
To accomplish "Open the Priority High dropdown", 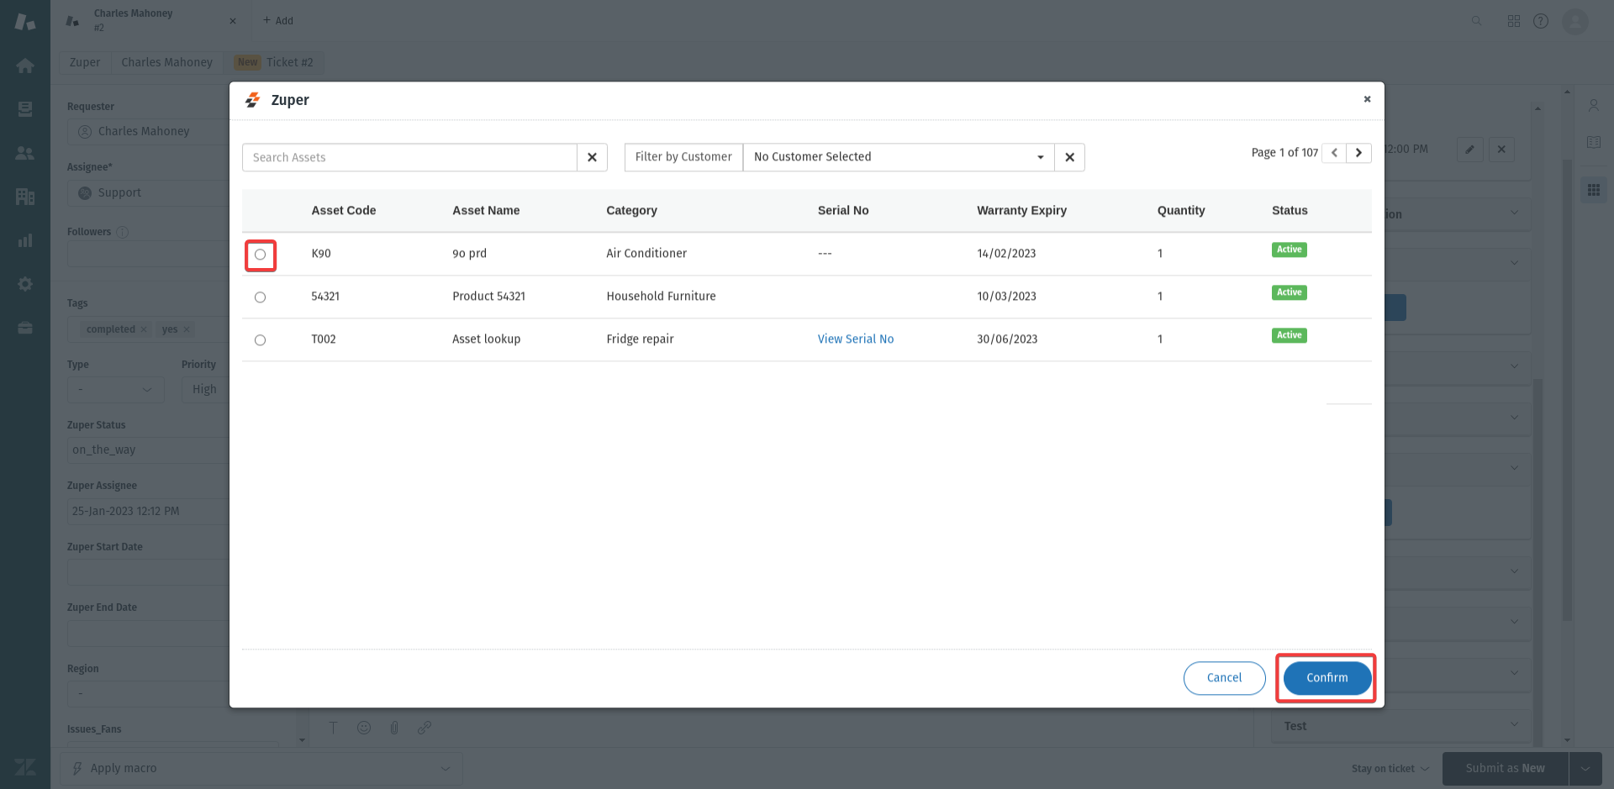I will (205, 389).
